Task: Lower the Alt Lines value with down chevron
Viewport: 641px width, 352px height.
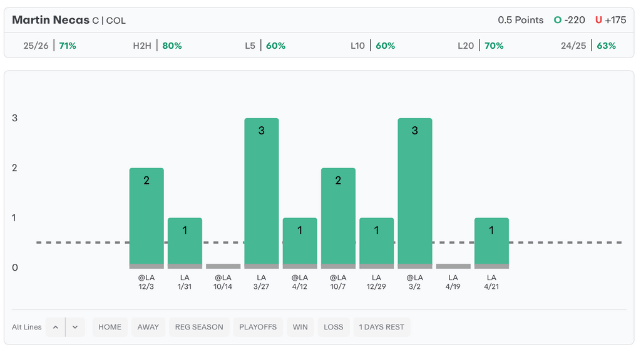Action: click(75, 327)
